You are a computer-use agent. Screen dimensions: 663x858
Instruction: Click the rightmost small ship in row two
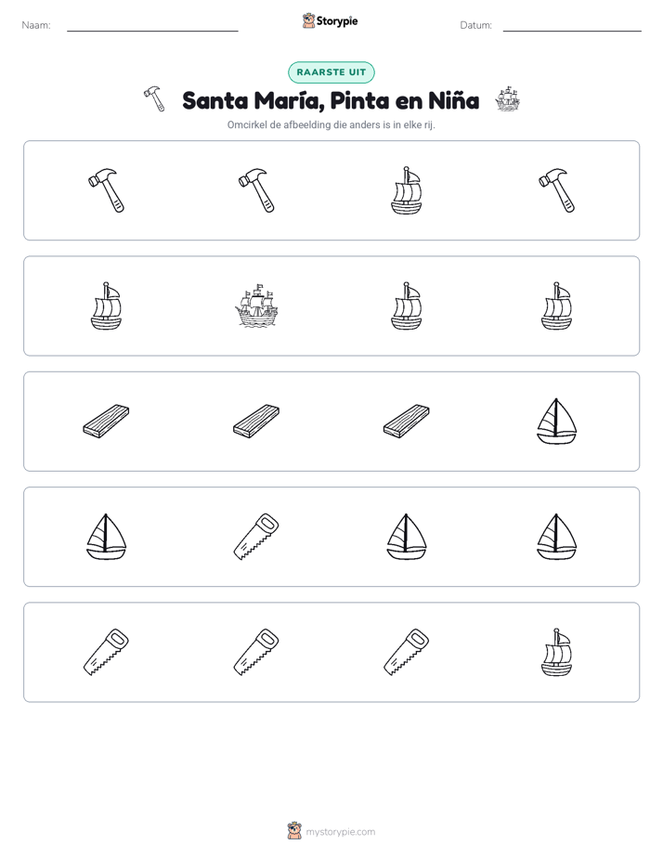[556, 305]
